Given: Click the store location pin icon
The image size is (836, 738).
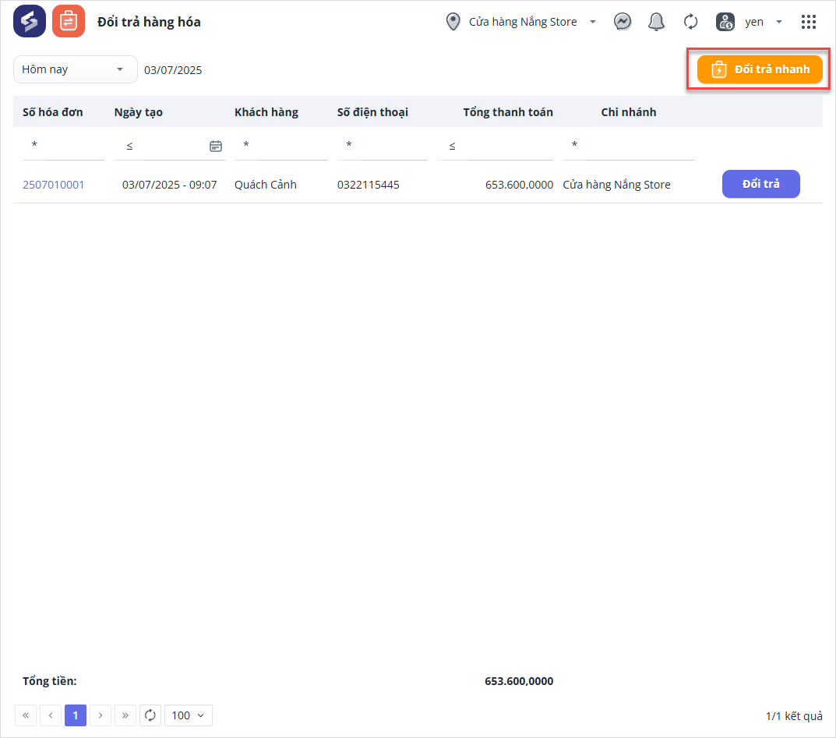Looking at the screenshot, I should (x=453, y=22).
